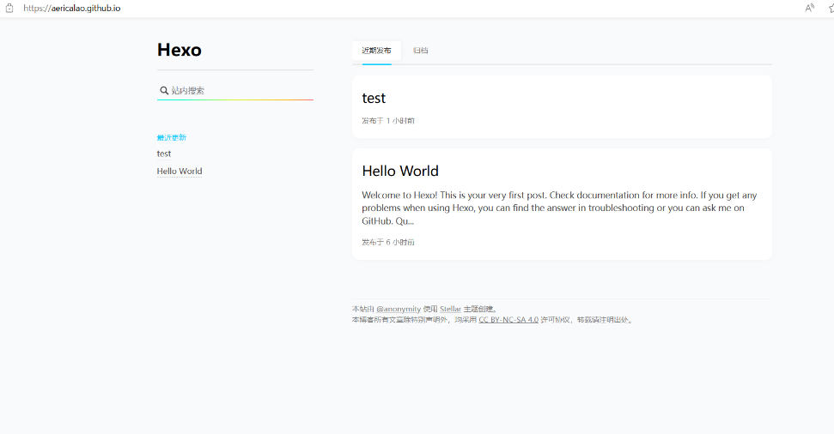This screenshot has height=434, width=834.
Task: Switch to the 归档 archive tab
Action: point(421,51)
